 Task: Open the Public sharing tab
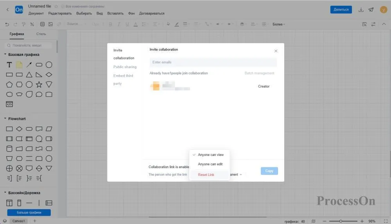click(125, 67)
